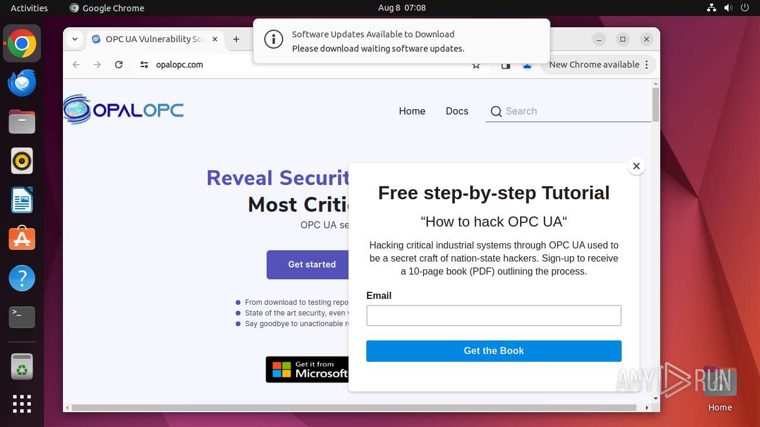The width and height of the screenshot is (760, 427).
Task: Open network status icon in top bar
Action: (712, 8)
